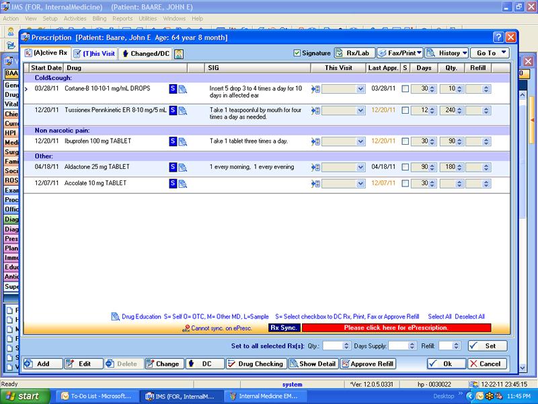
Task: Click Rx Sync. button
Action: click(284, 328)
